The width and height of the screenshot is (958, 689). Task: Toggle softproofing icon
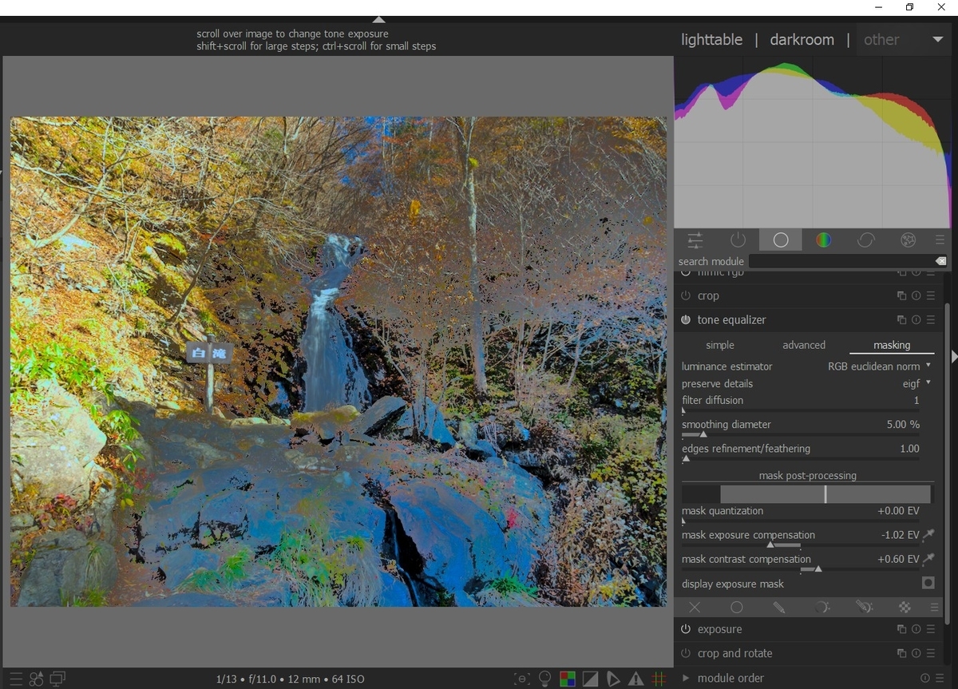(x=613, y=679)
